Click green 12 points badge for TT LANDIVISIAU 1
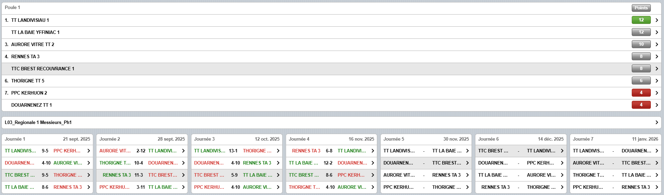Screen dimensions: 664x195 tap(641, 20)
